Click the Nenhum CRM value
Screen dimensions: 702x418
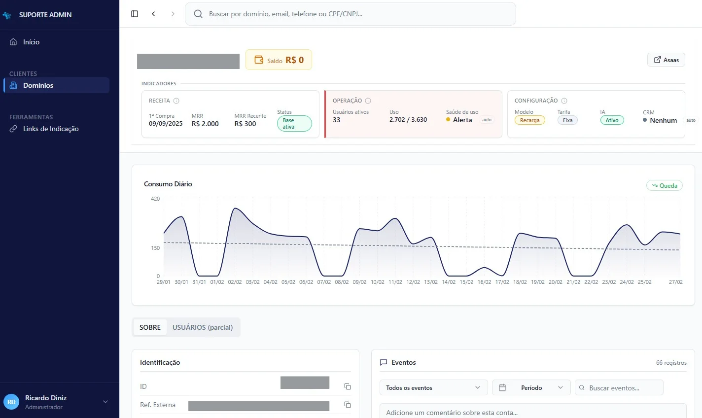pos(660,120)
